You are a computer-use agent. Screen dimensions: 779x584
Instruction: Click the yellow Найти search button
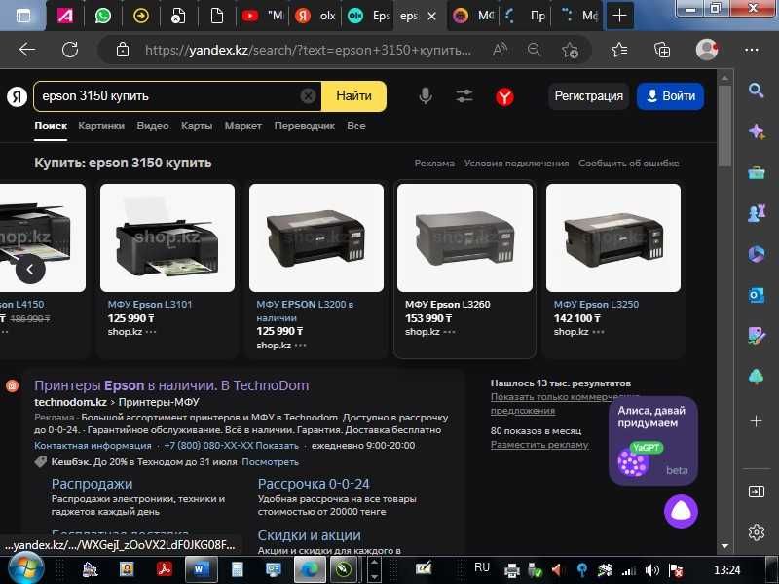point(353,95)
